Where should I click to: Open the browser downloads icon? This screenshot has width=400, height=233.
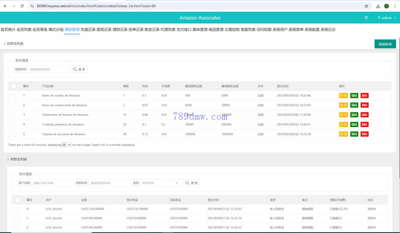pos(378,6)
